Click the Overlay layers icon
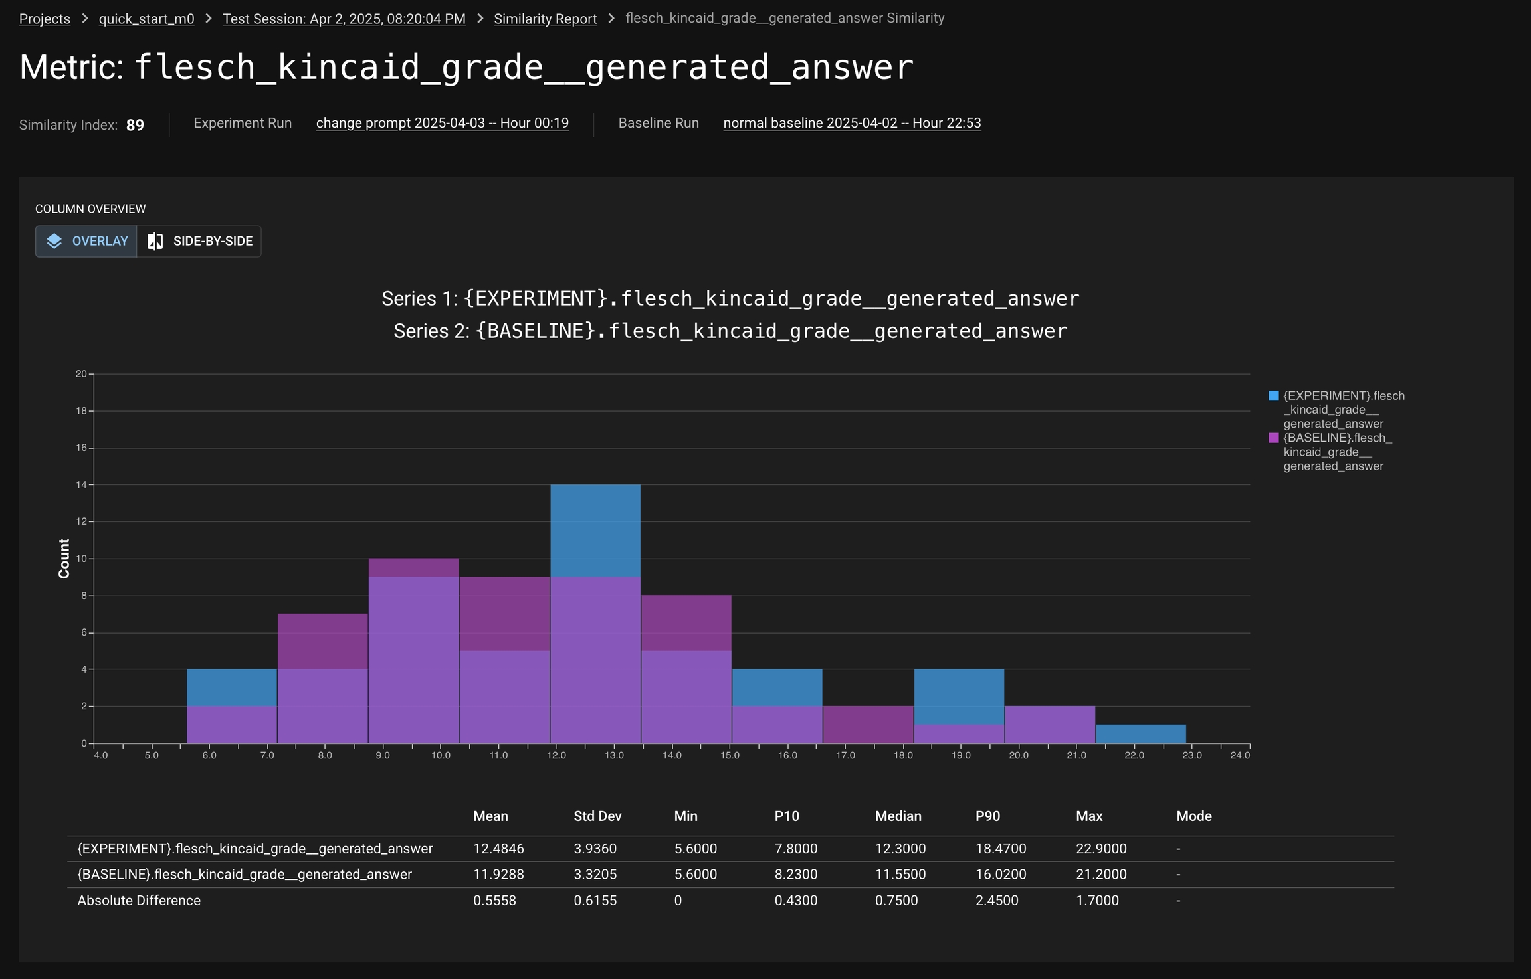 [x=54, y=241]
